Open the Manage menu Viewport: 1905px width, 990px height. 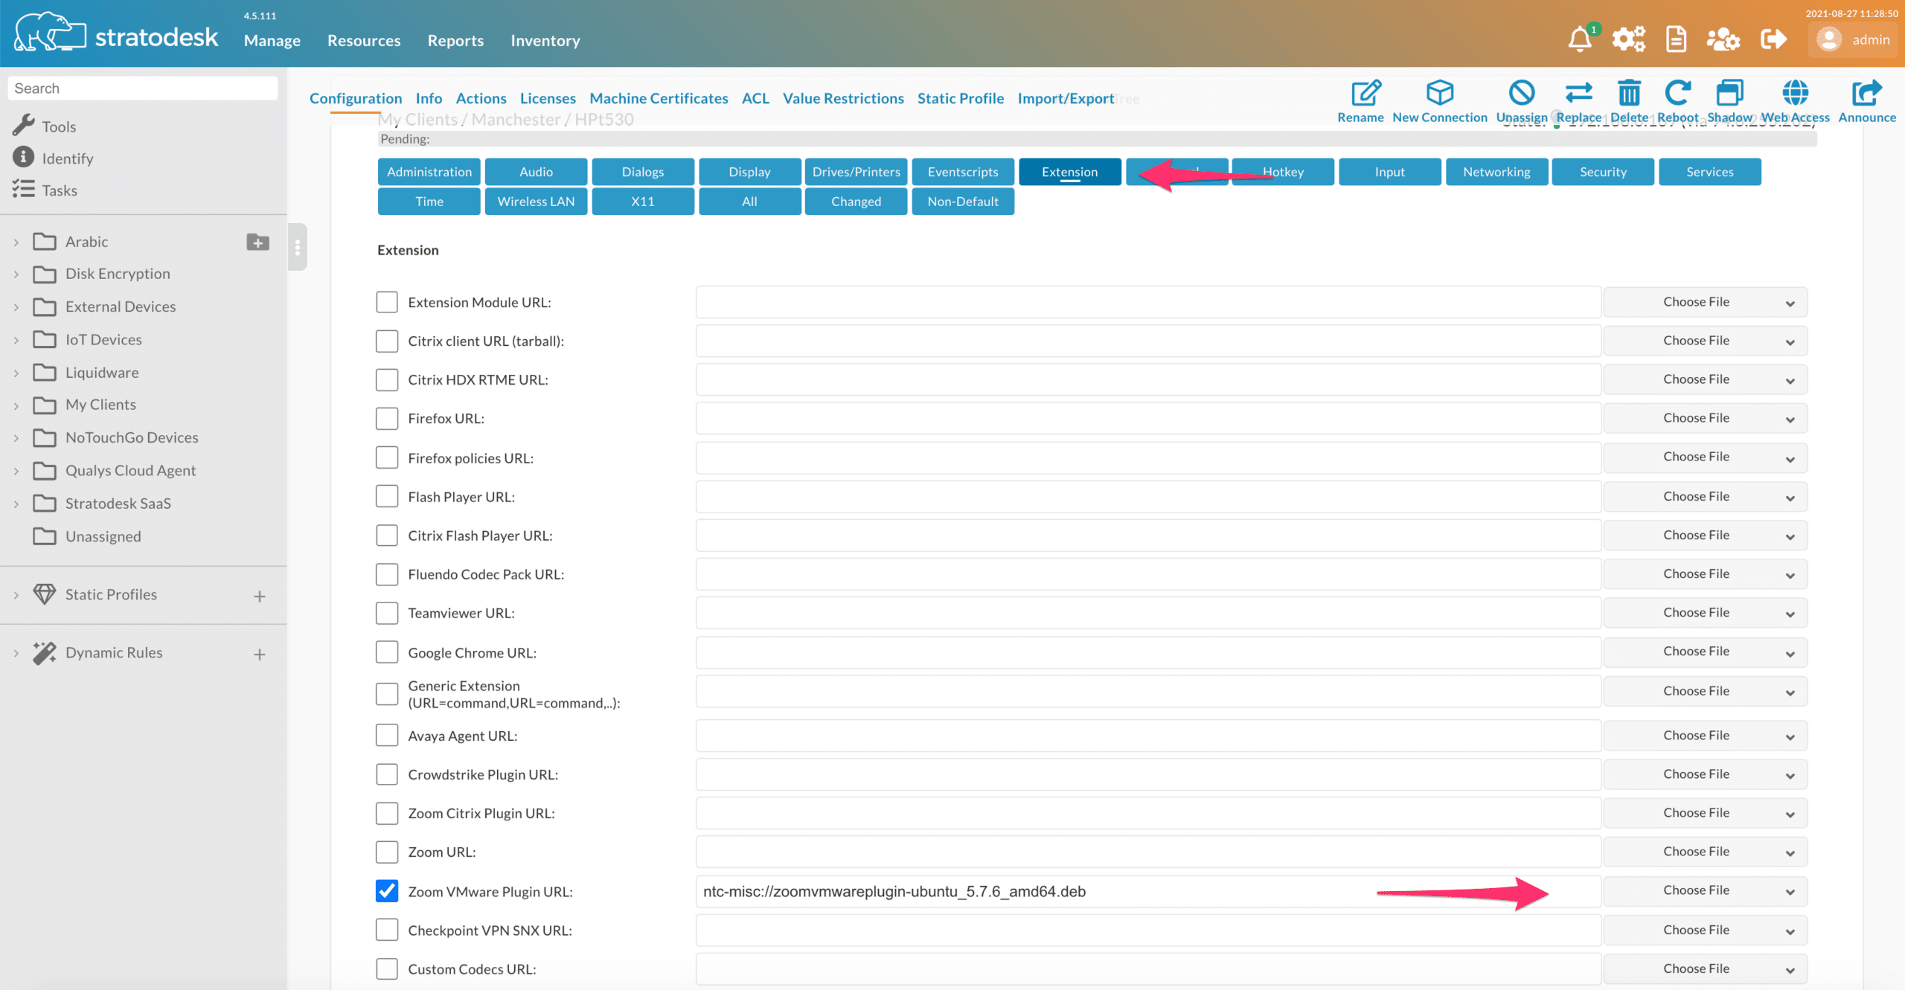coord(272,41)
